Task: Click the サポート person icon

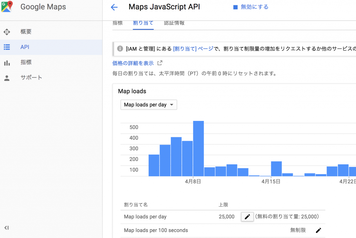Action: tap(7, 78)
